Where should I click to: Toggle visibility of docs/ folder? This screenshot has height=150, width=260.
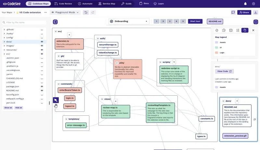coord(42,42)
